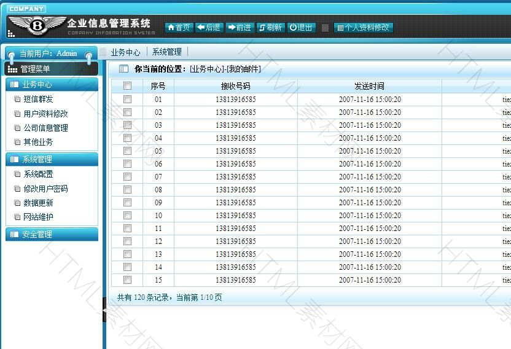Collapse the 系统管理 sidebar section
511x349 pixels.
pyautogui.click(x=52, y=160)
